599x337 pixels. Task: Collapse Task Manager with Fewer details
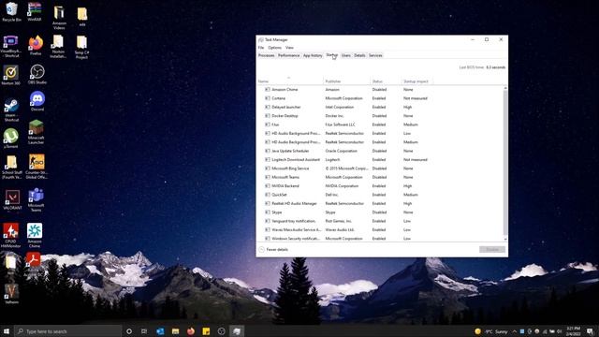(x=273, y=250)
